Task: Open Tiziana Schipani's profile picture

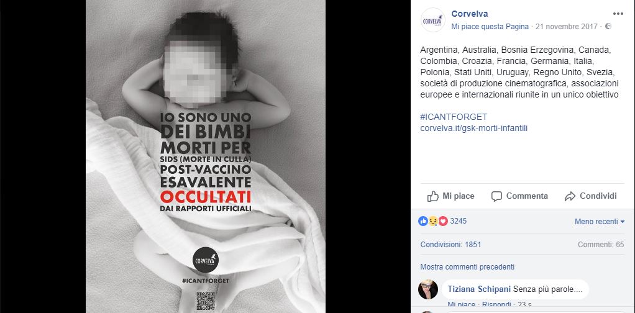Action: click(428, 289)
